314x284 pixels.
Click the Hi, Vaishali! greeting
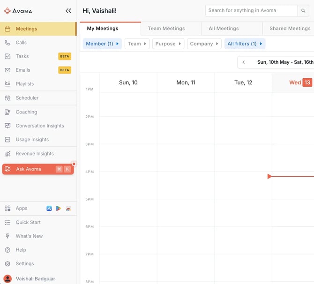[99, 11]
